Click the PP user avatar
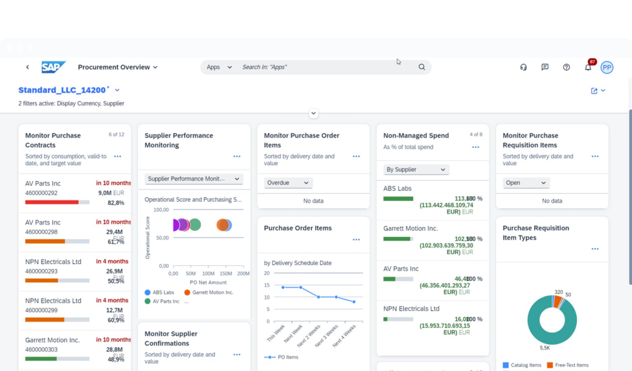 [607, 67]
